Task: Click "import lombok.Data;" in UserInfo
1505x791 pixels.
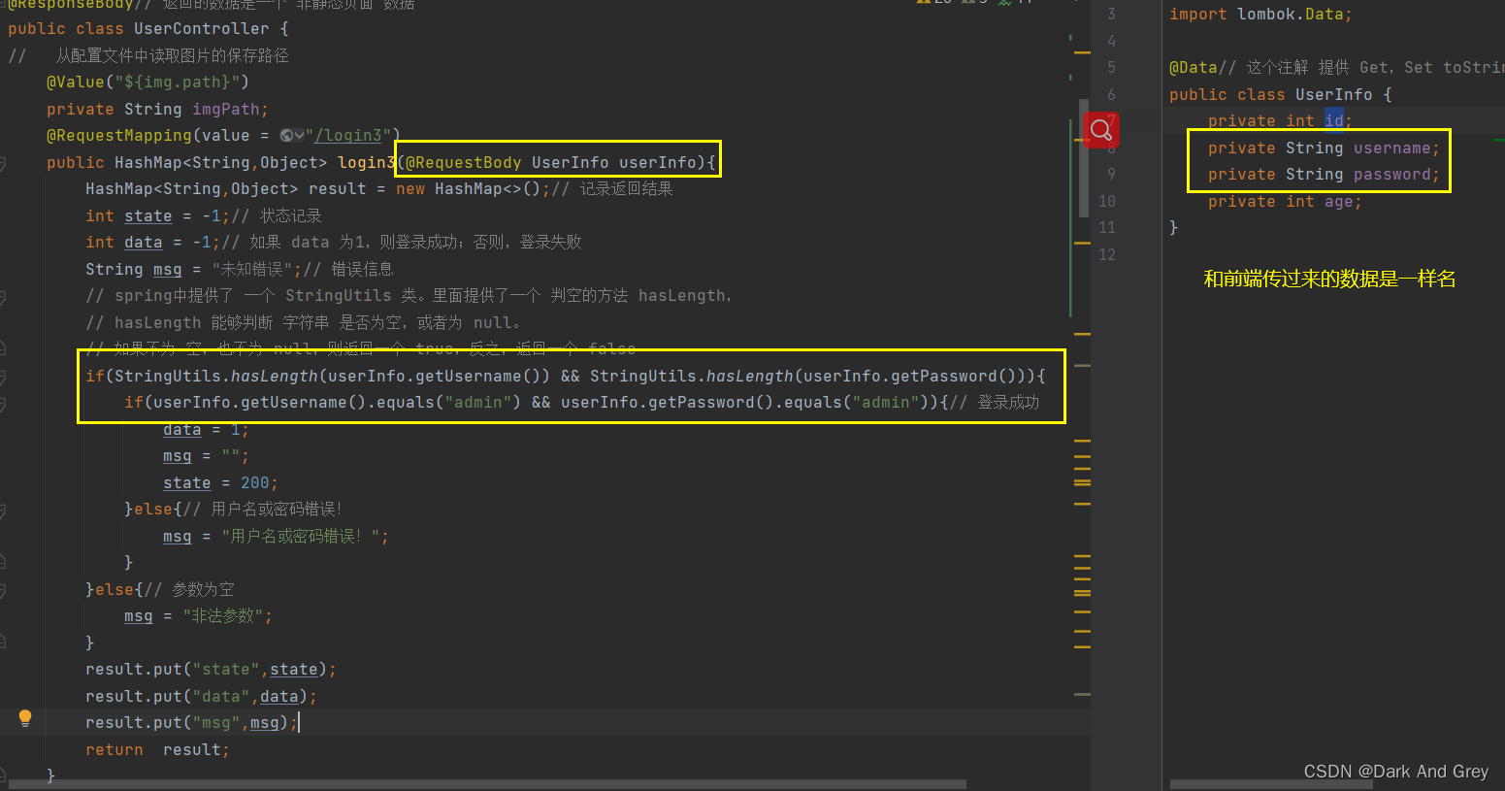Action: tap(1260, 15)
